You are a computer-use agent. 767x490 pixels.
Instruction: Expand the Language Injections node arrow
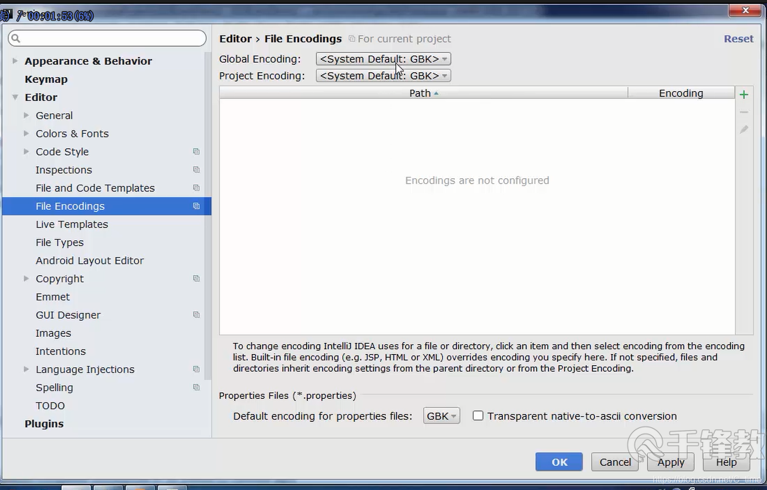click(x=26, y=369)
